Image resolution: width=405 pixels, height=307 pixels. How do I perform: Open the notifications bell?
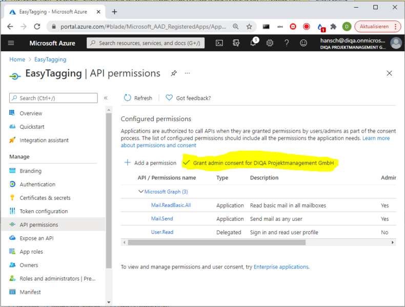coord(253,43)
